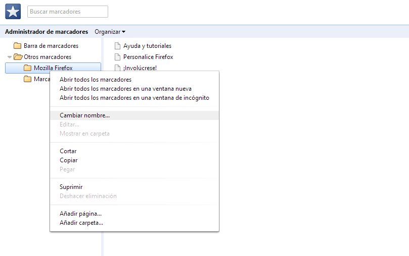
Task: Select the Otros marcadores folder label
Action: [x=48, y=57]
